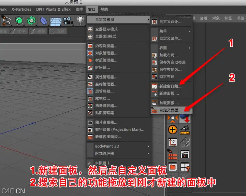Viewport: 246px width, 196px height.
Task: Click the 加载布局 icon
Action: (154, 55)
